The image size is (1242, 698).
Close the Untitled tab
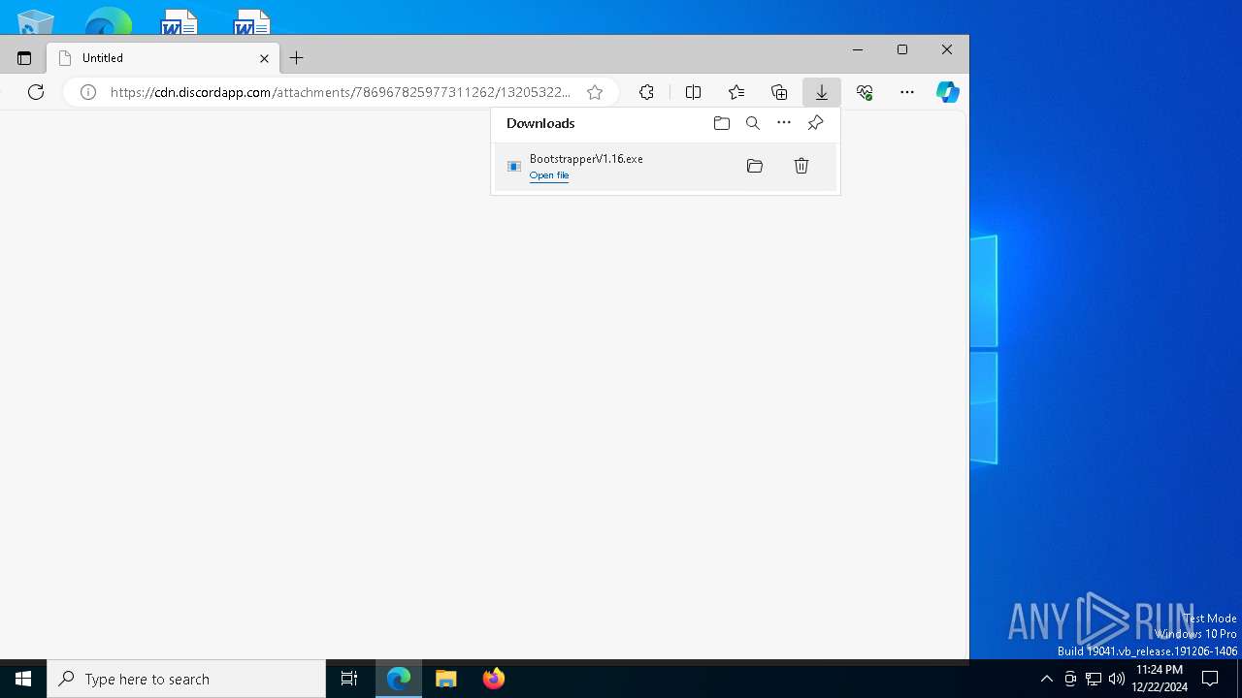264,58
